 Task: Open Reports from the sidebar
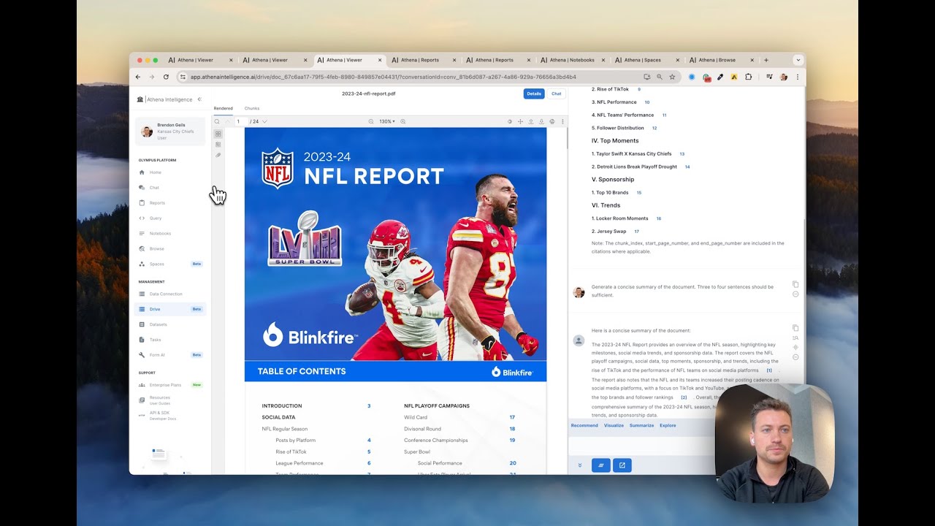[171, 203]
